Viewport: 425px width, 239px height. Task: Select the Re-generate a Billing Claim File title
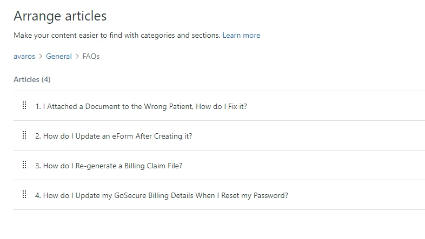[x=109, y=166]
